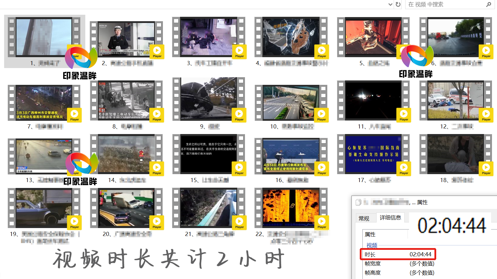Image resolution: width=497 pixels, height=279 pixels.
Task: Click the '在 视频 中搜索' search field
Action: click(x=446, y=4)
